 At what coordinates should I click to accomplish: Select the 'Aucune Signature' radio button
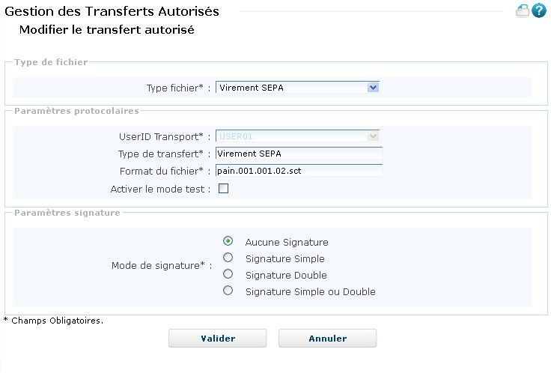[x=228, y=241]
